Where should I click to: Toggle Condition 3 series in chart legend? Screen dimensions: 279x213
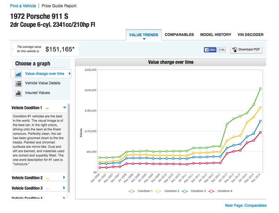194,191
